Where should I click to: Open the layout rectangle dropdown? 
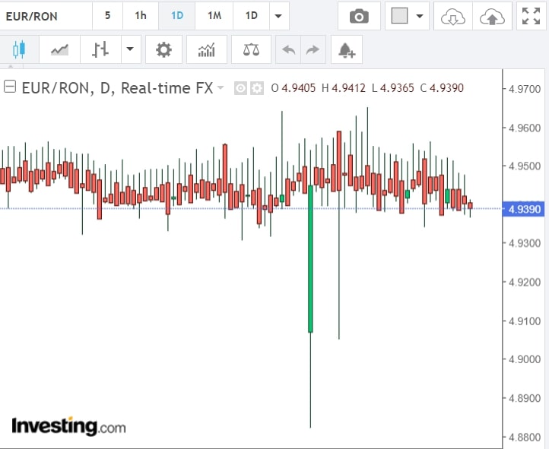point(418,16)
